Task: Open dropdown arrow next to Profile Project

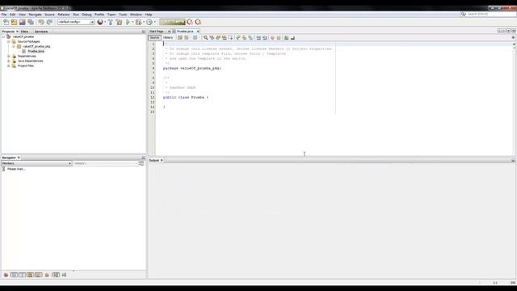Action: click(154, 22)
